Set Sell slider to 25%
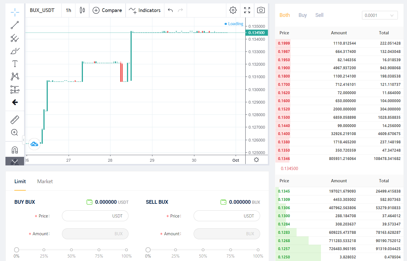Viewport: 407px width, 261px height. click(x=176, y=250)
